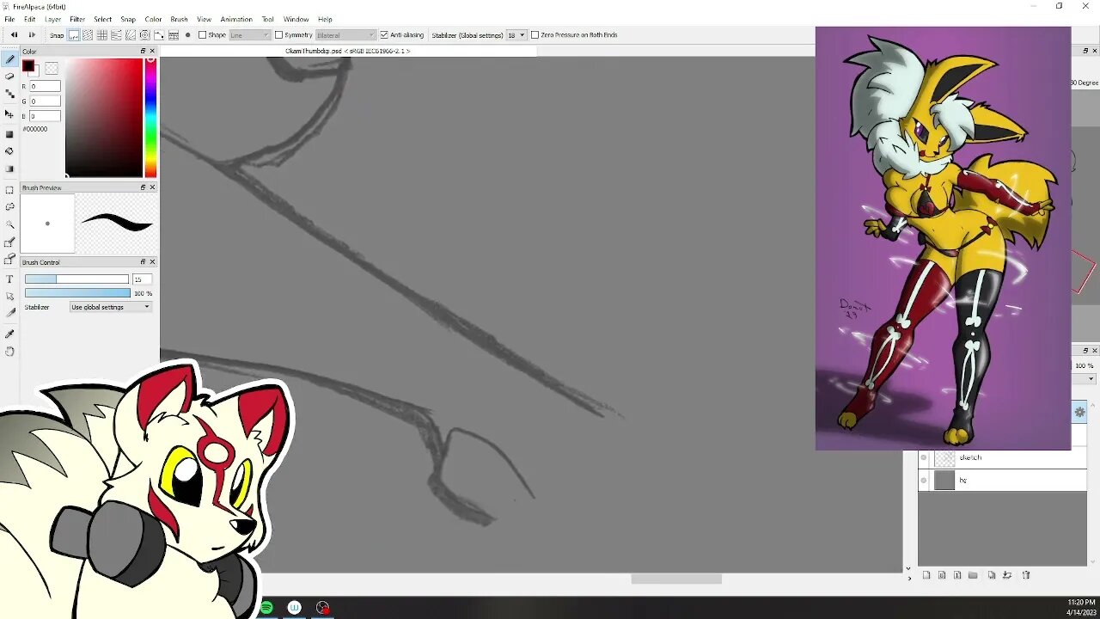
Task: Select the Select Eraser tool
Action: point(9,259)
